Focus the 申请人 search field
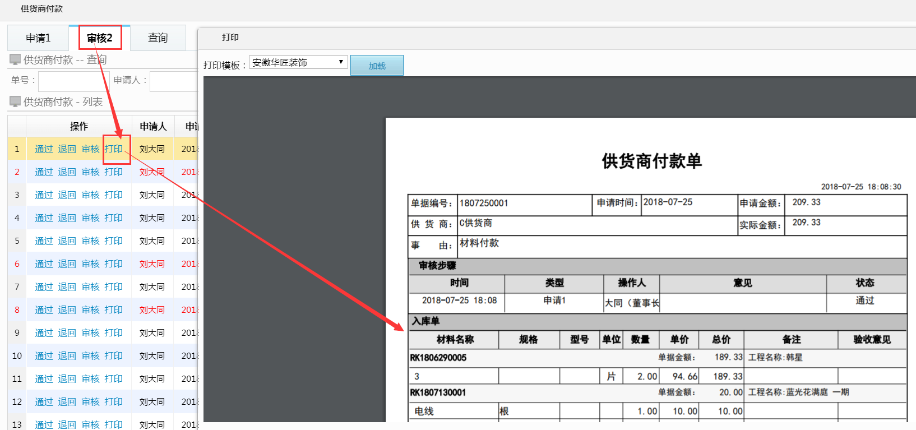 point(174,81)
